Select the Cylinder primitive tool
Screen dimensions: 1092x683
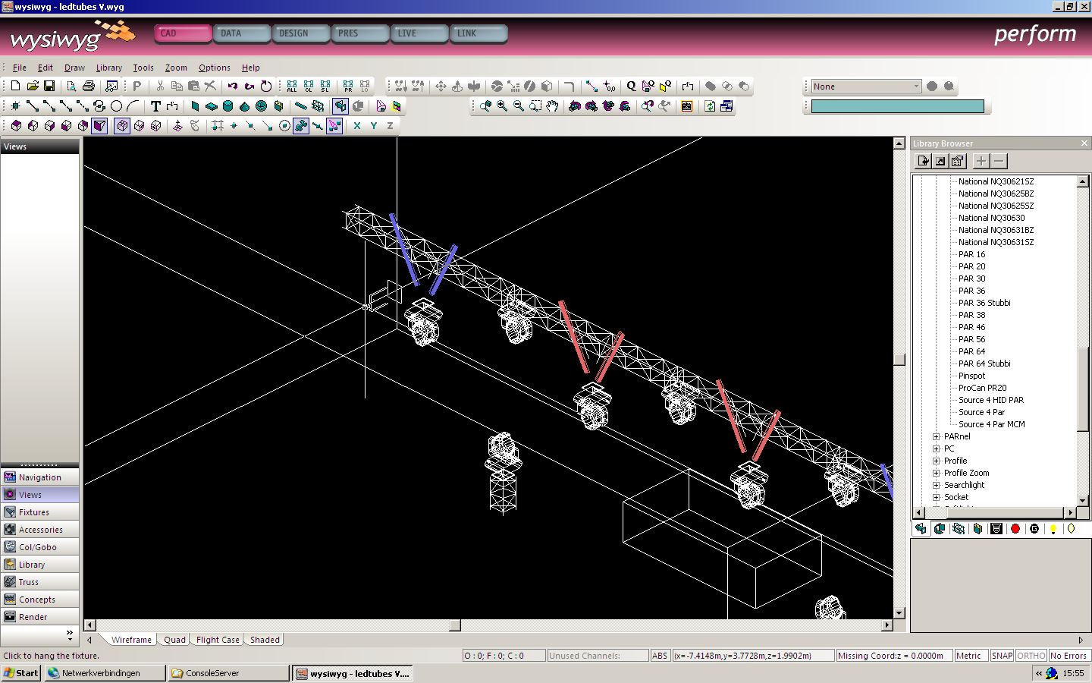click(x=227, y=106)
